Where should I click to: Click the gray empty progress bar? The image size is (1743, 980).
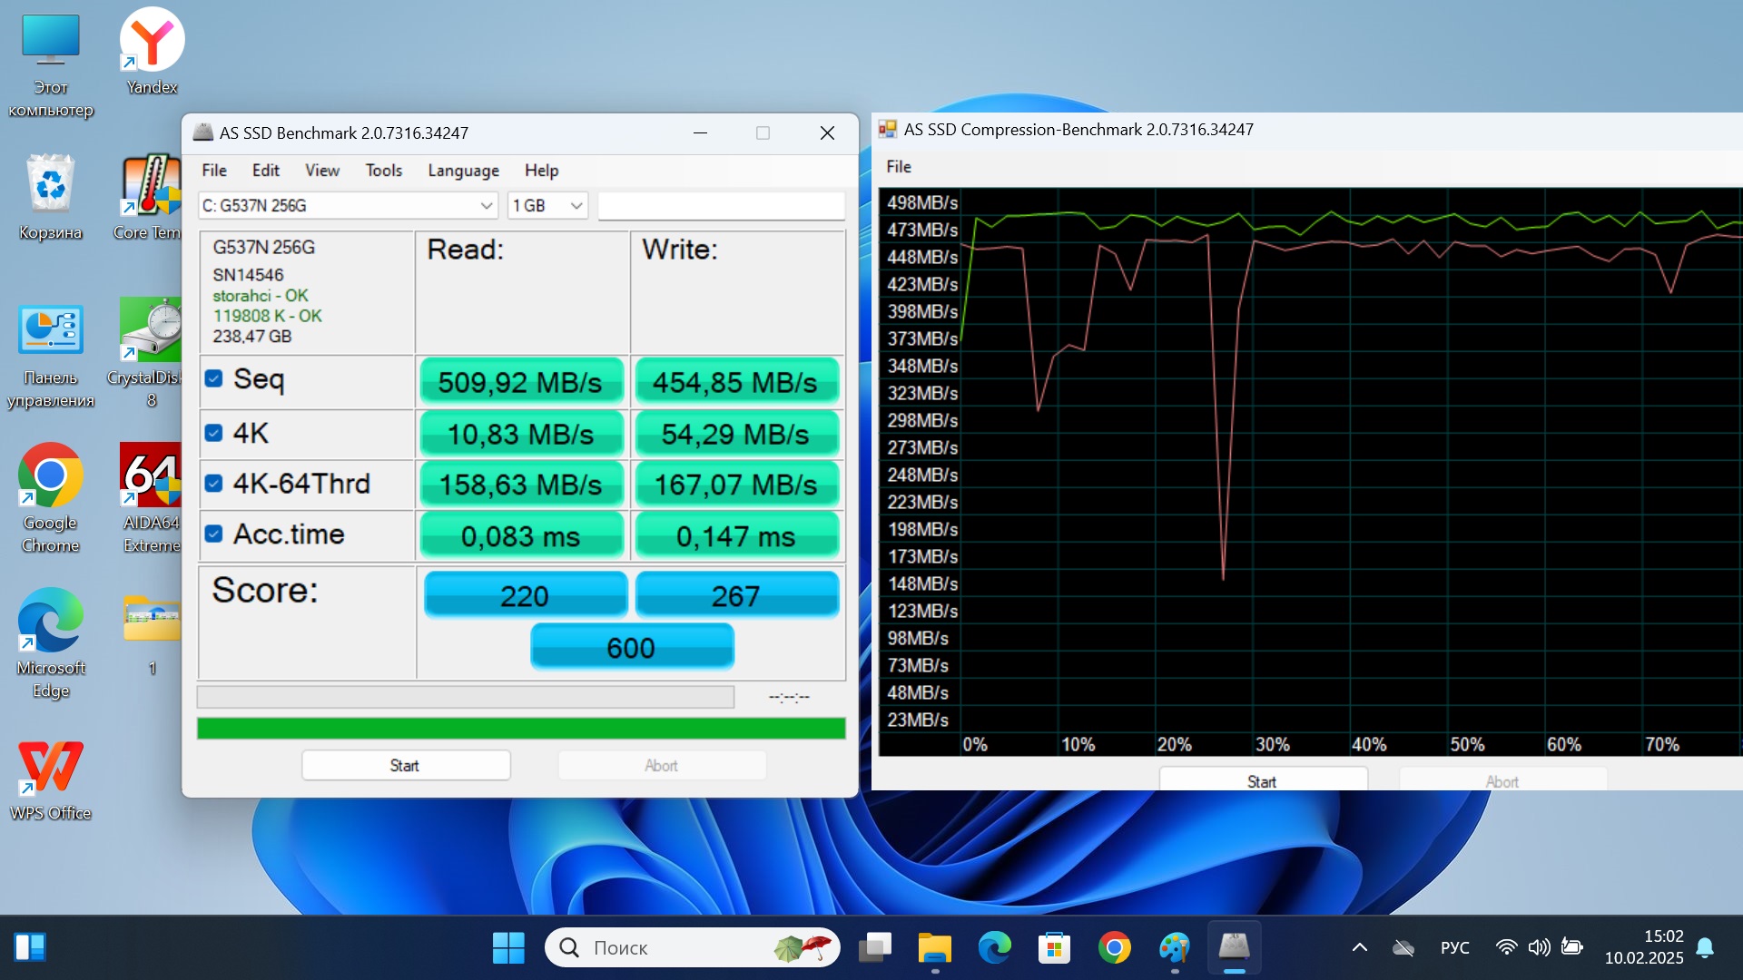(x=466, y=697)
